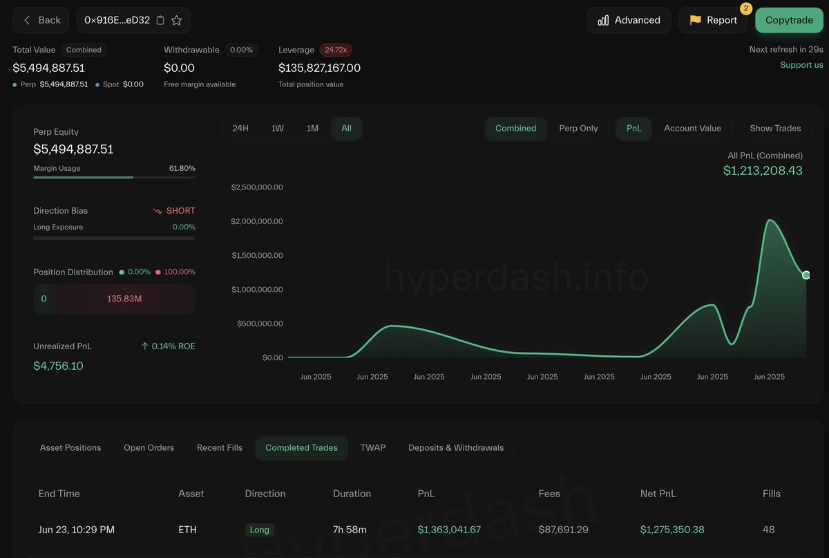The width and height of the screenshot is (829, 558).
Task: Enable Show Trades on the chart
Action: pos(775,128)
